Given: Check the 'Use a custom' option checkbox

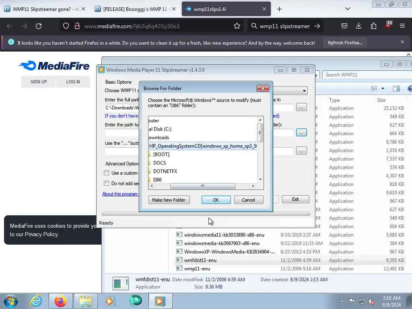Looking at the screenshot, I should [106, 173].
